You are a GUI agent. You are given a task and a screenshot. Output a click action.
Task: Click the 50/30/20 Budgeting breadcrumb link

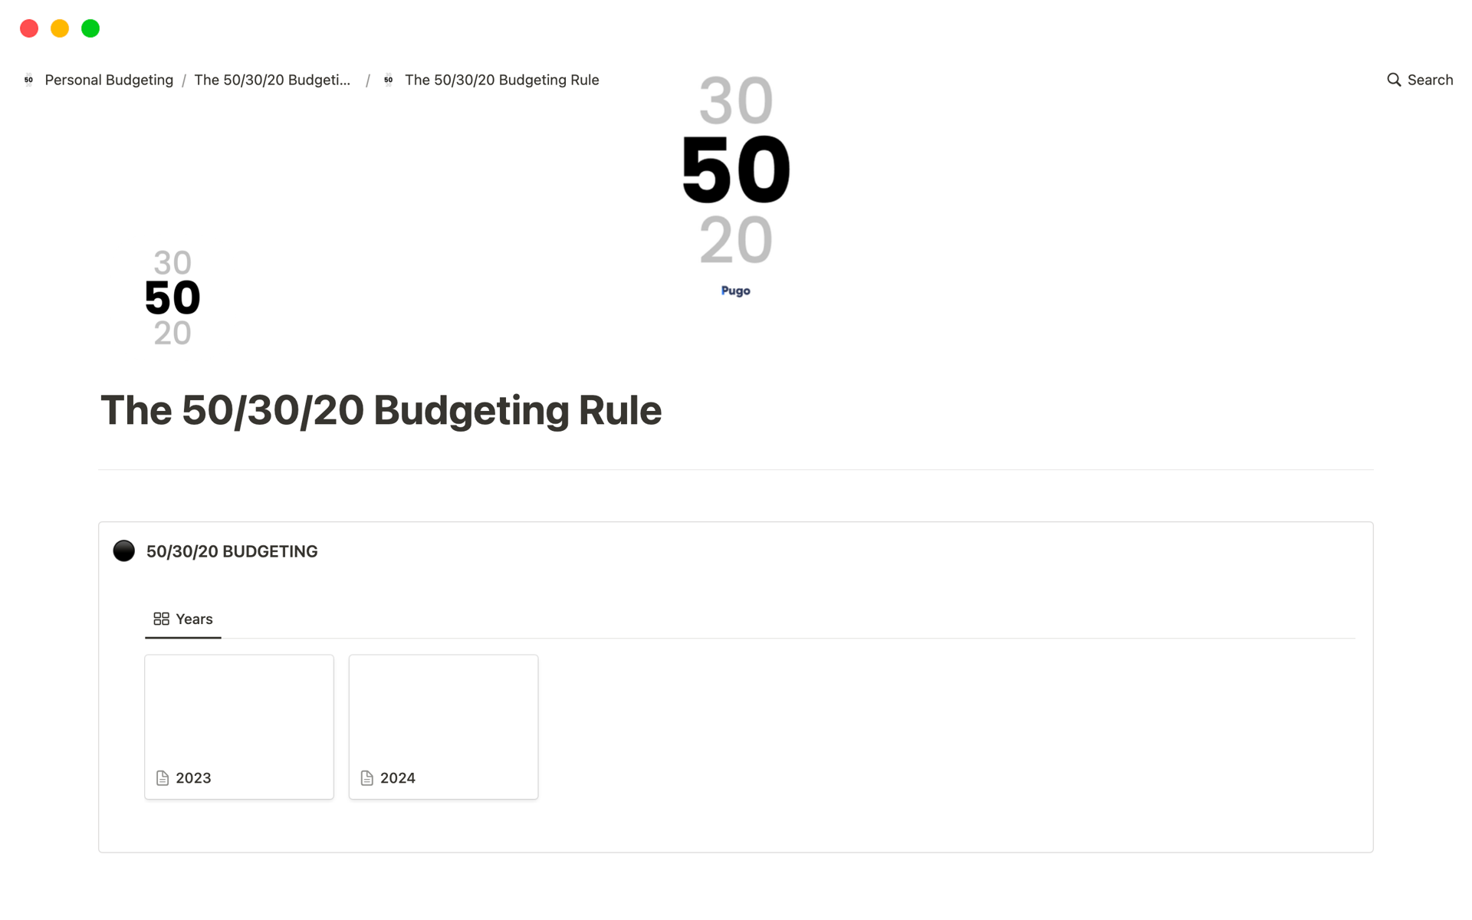275,80
